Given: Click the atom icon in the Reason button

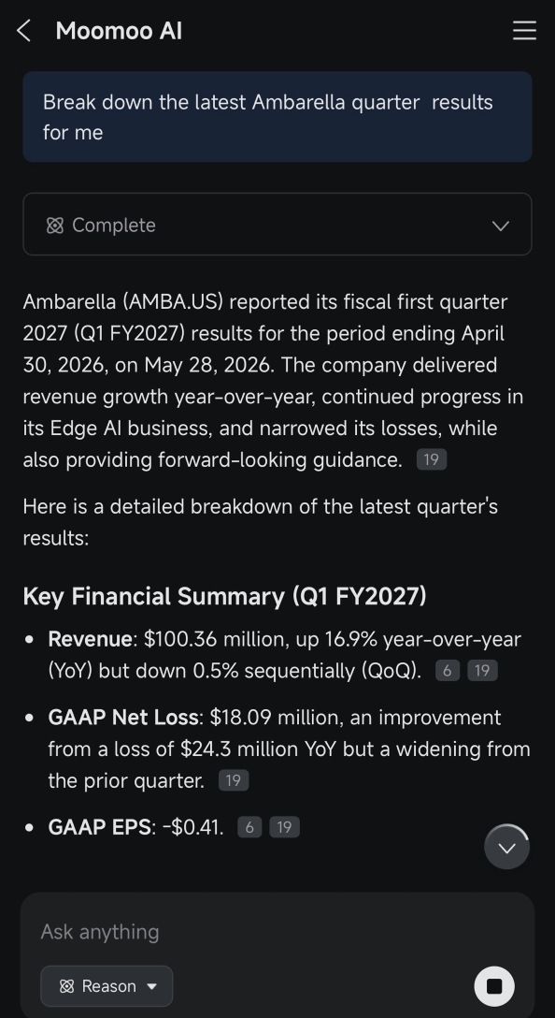Looking at the screenshot, I should pos(66,986).
